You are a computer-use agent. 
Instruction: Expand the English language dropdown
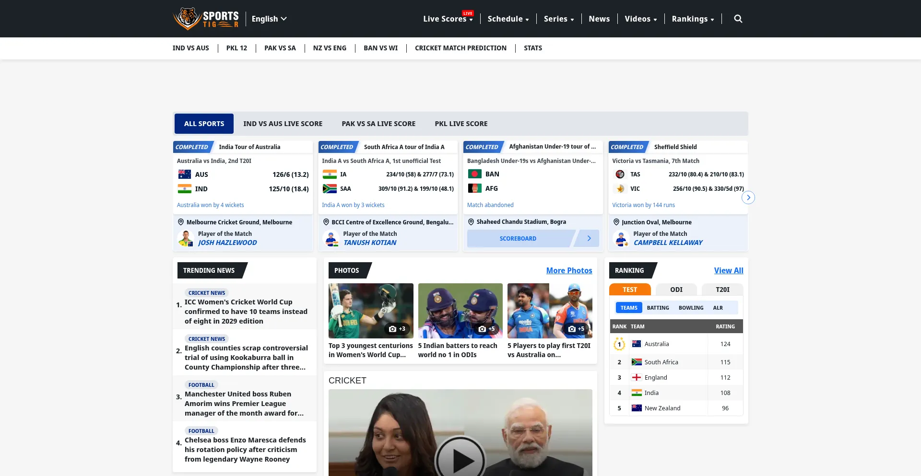[269, 19]
